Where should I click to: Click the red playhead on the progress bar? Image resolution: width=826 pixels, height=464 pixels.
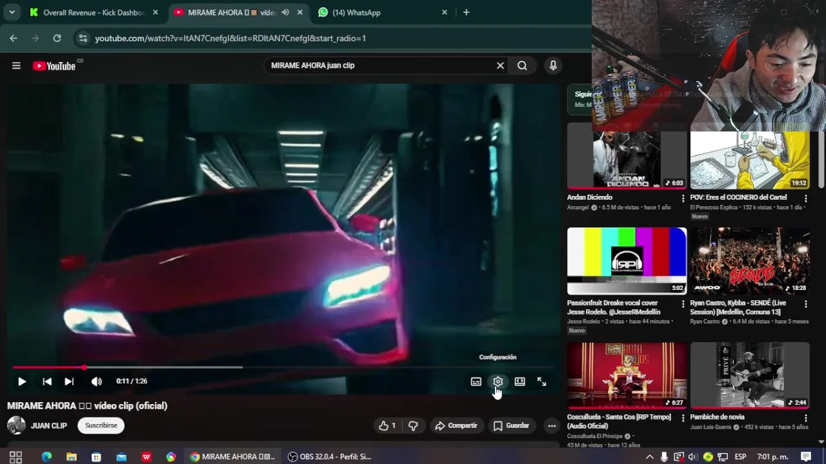[84, 367]
